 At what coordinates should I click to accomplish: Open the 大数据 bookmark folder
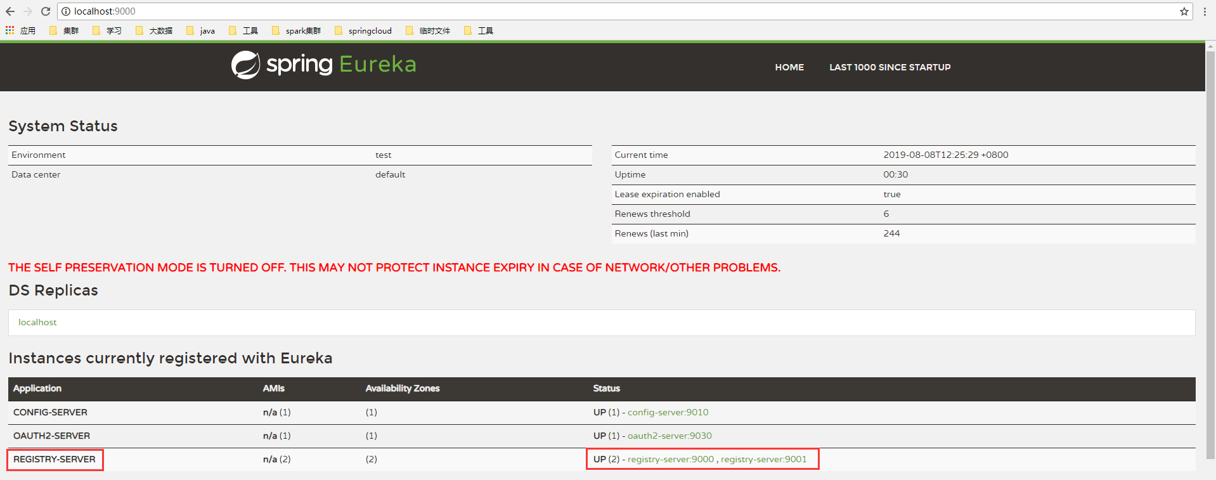[x=154, y=30]
